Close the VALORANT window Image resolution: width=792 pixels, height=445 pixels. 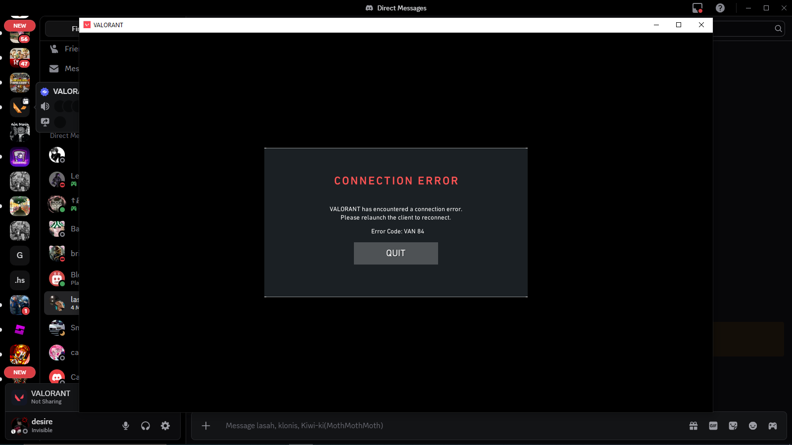(x=701, y=25)
